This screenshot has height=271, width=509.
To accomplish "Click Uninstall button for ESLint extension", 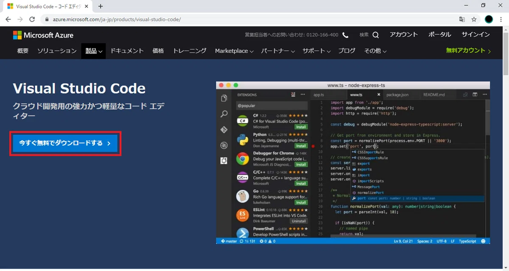I will coord(299,221).
